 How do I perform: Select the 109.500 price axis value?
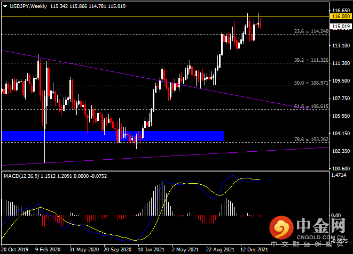pos(341,81)
